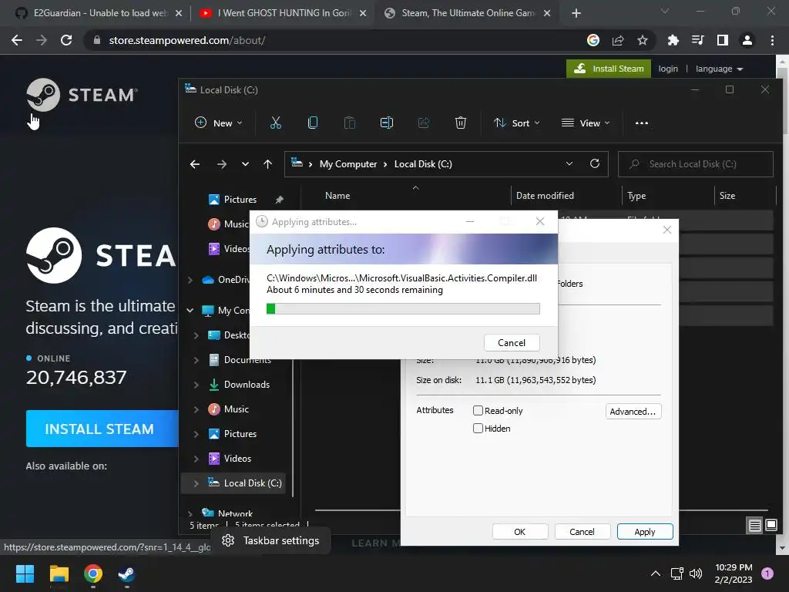This screenshot has height=592, width=789.
Task: Click OK in the Properties dialog
Action: [x=520, y=532]
